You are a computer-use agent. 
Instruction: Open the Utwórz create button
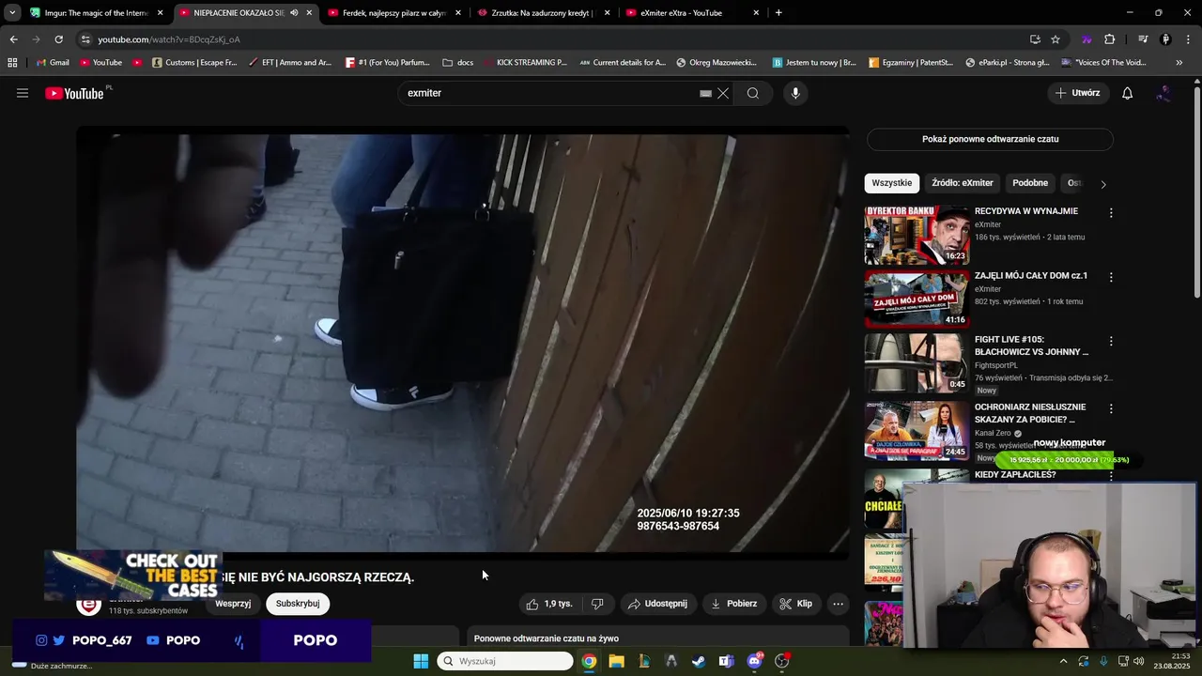click(x=1076, y=93)
